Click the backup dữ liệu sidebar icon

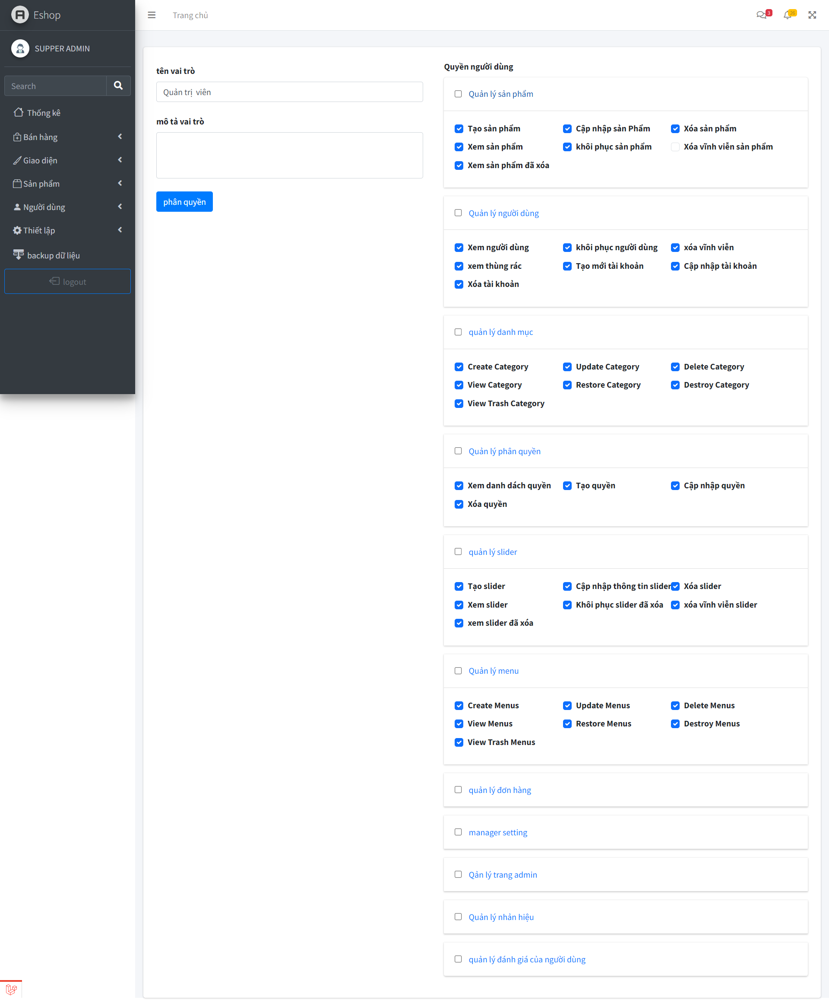click(19, 254)
